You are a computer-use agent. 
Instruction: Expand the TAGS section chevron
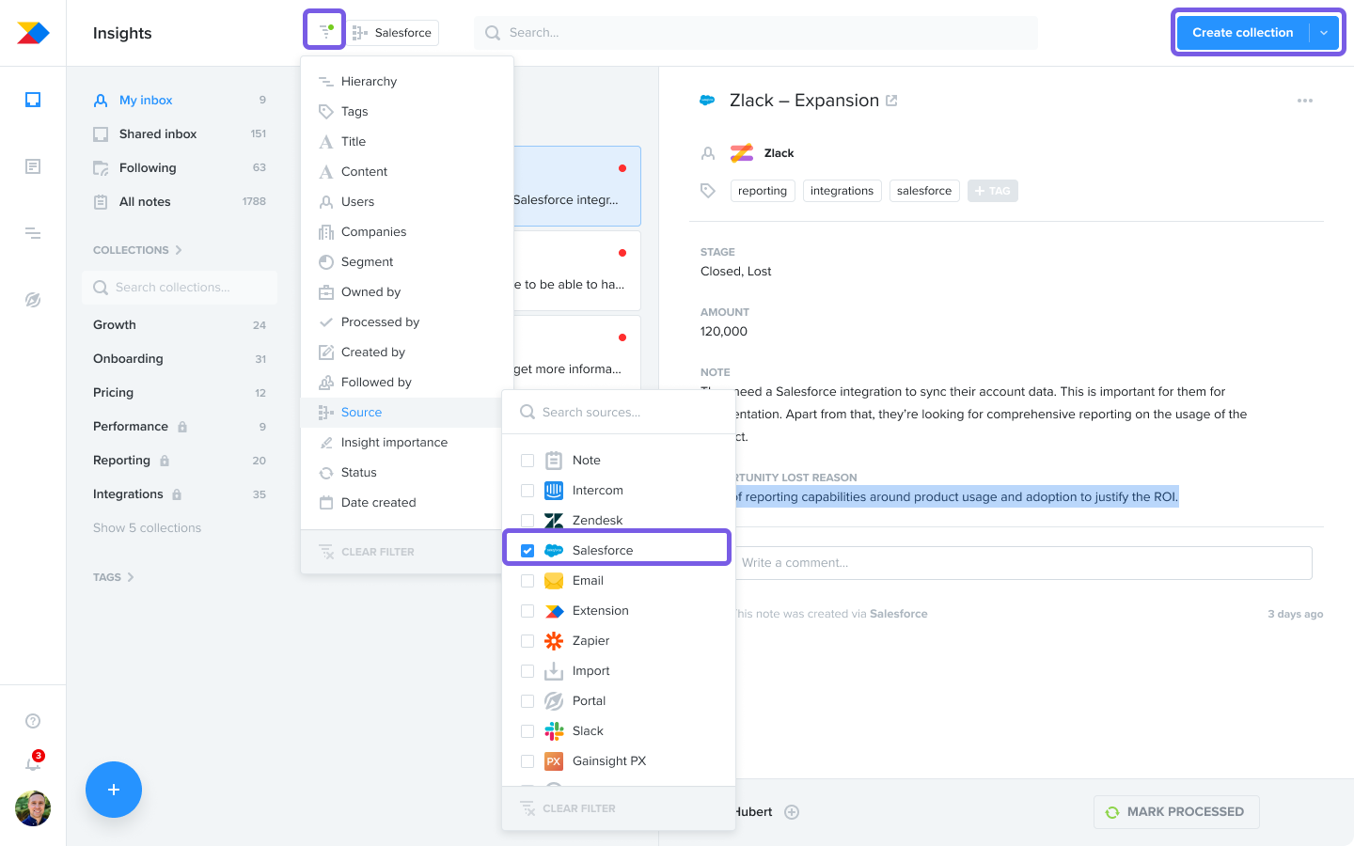click(131, 577)
